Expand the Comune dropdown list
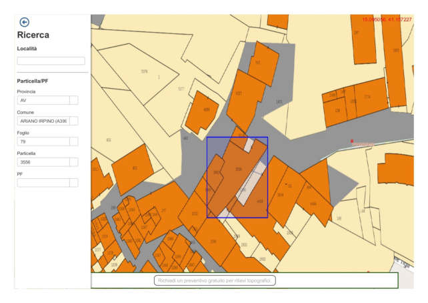The image size is (428, 303). click(x=74, y=121)
